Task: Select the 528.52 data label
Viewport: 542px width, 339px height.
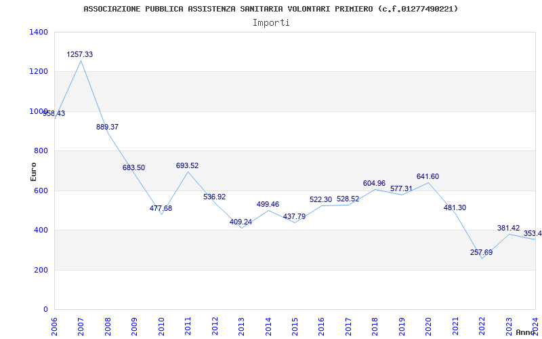Action: tap(348, 199)
